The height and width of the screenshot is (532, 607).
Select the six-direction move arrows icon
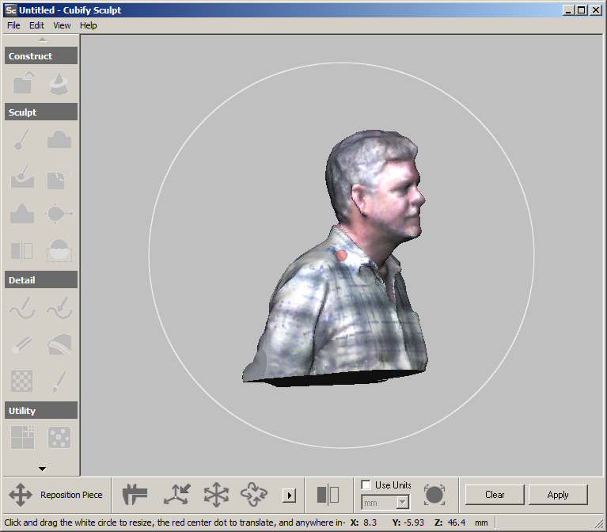(216, 495)
